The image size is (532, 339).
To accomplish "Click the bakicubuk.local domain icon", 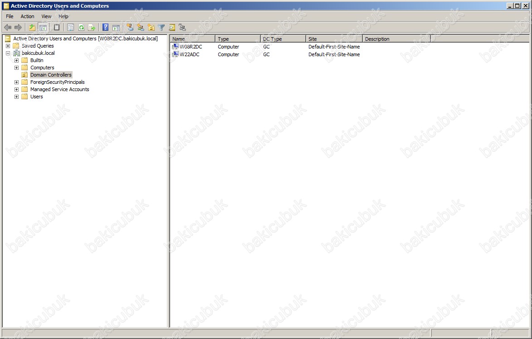I will [16, 53].
